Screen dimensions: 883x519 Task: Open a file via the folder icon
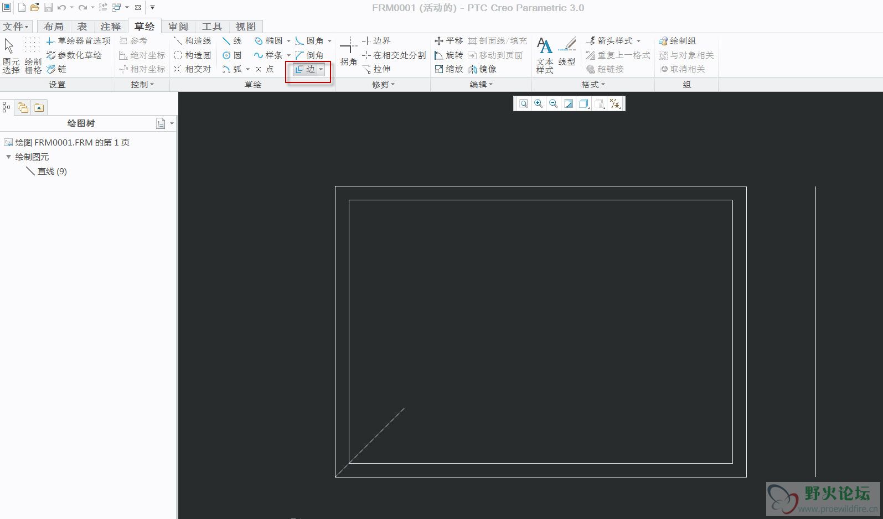[34, 8]
